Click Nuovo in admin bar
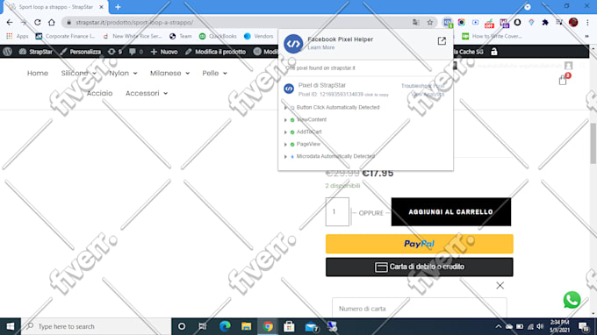Screen dimensions: 597x335 coord(164,52)
